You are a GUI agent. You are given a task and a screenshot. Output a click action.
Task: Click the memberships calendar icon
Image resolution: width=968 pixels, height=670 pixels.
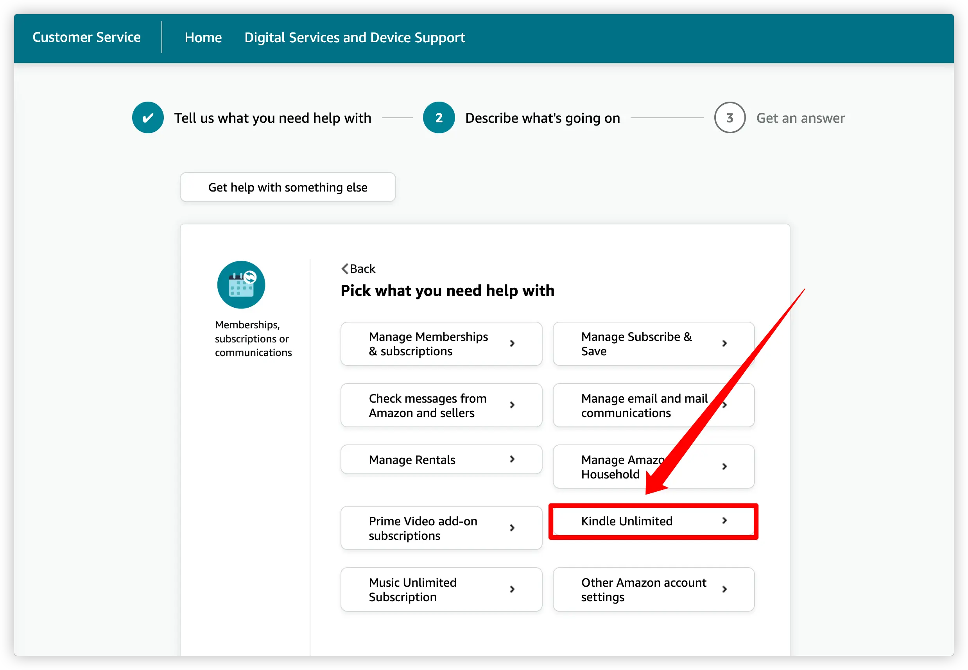click(241, 285)
